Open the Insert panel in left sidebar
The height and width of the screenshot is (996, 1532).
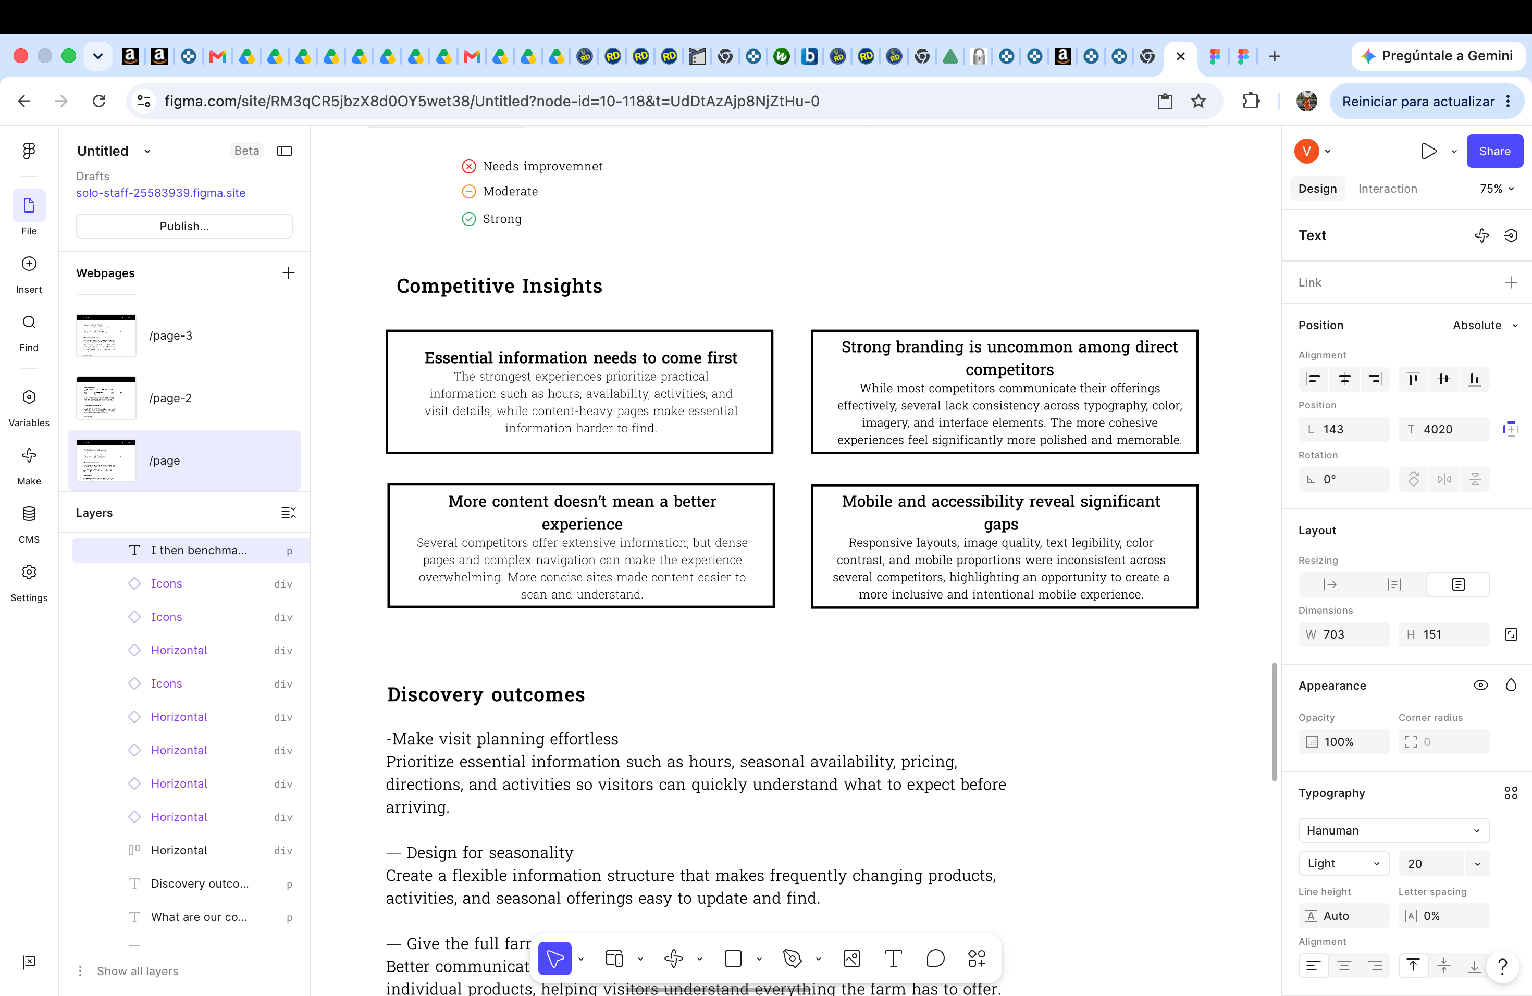(x=29, y=274)
